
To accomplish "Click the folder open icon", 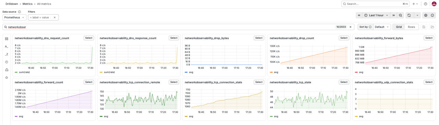I will (432, 27).
